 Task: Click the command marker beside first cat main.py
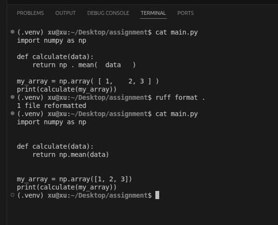coord(13,32)
